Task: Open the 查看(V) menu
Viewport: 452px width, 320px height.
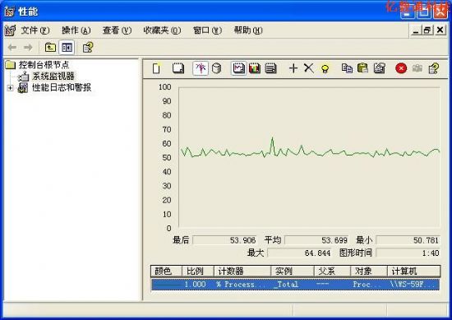Action: tap(117, 30)
